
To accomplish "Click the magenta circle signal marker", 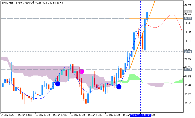I will 82,71.
